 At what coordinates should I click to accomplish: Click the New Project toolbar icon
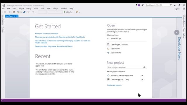[x=14, y=12]
